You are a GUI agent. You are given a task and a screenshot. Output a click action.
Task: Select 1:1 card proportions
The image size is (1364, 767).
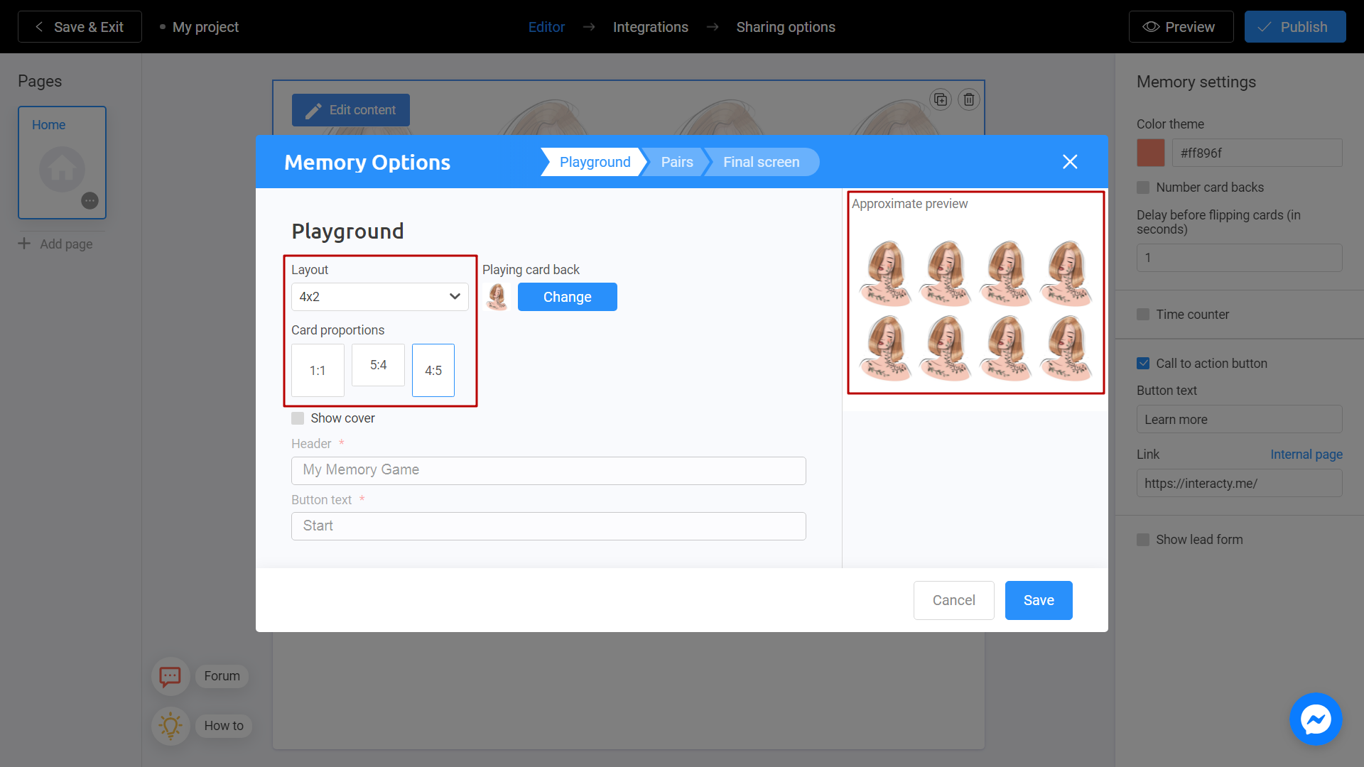(318, 371)
